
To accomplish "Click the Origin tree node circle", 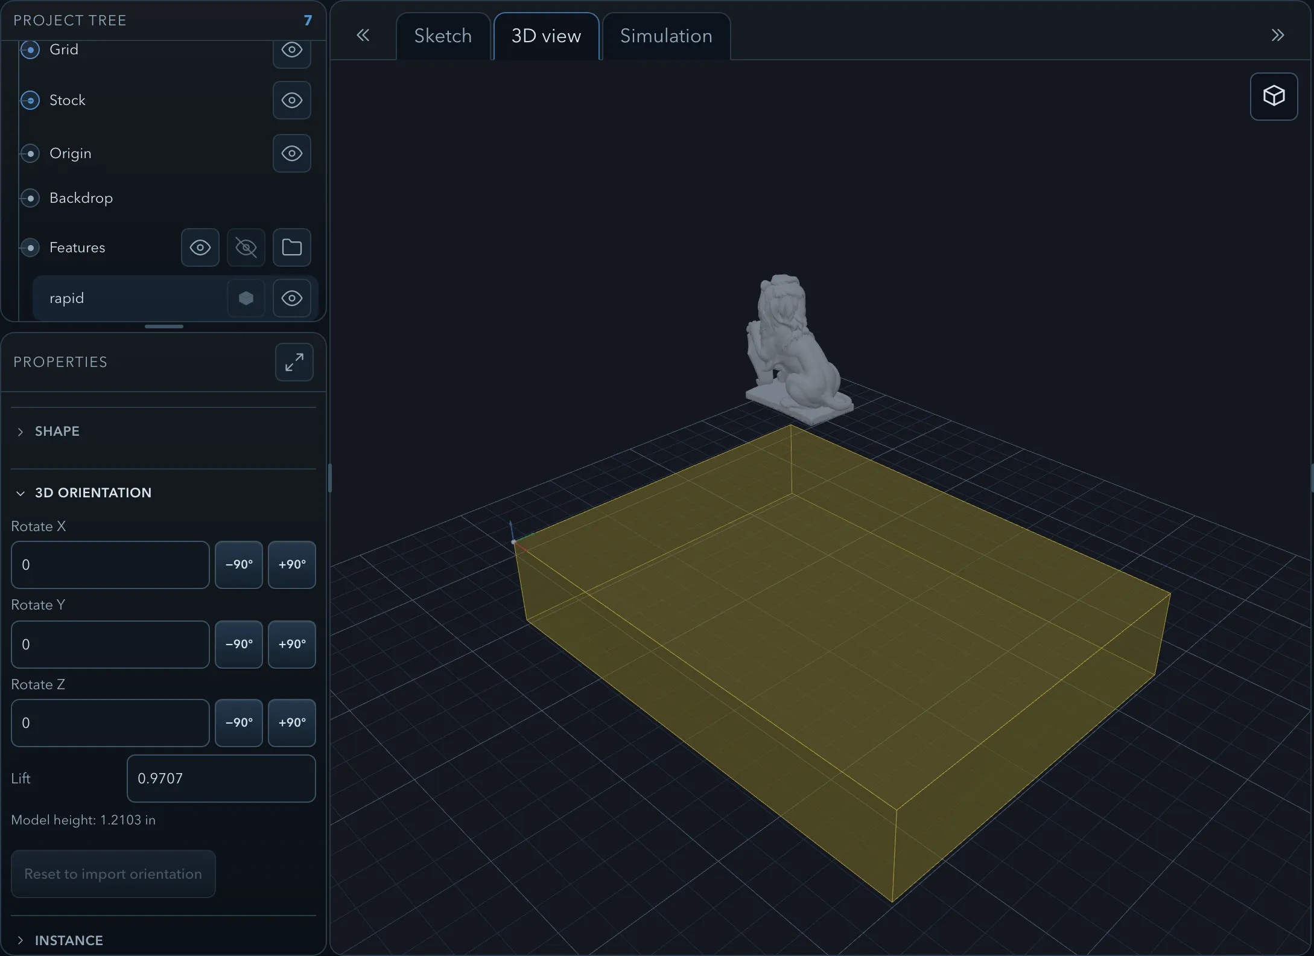I will pos(30,153).
